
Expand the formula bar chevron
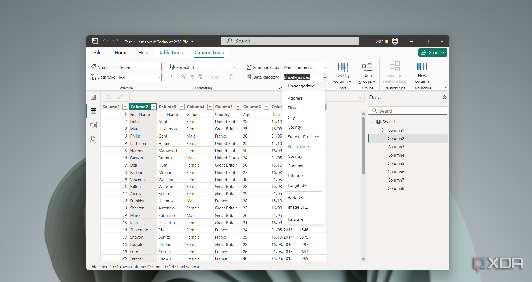(360, 98)
